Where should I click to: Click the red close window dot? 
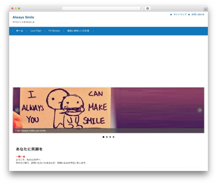tap(13, 9)
